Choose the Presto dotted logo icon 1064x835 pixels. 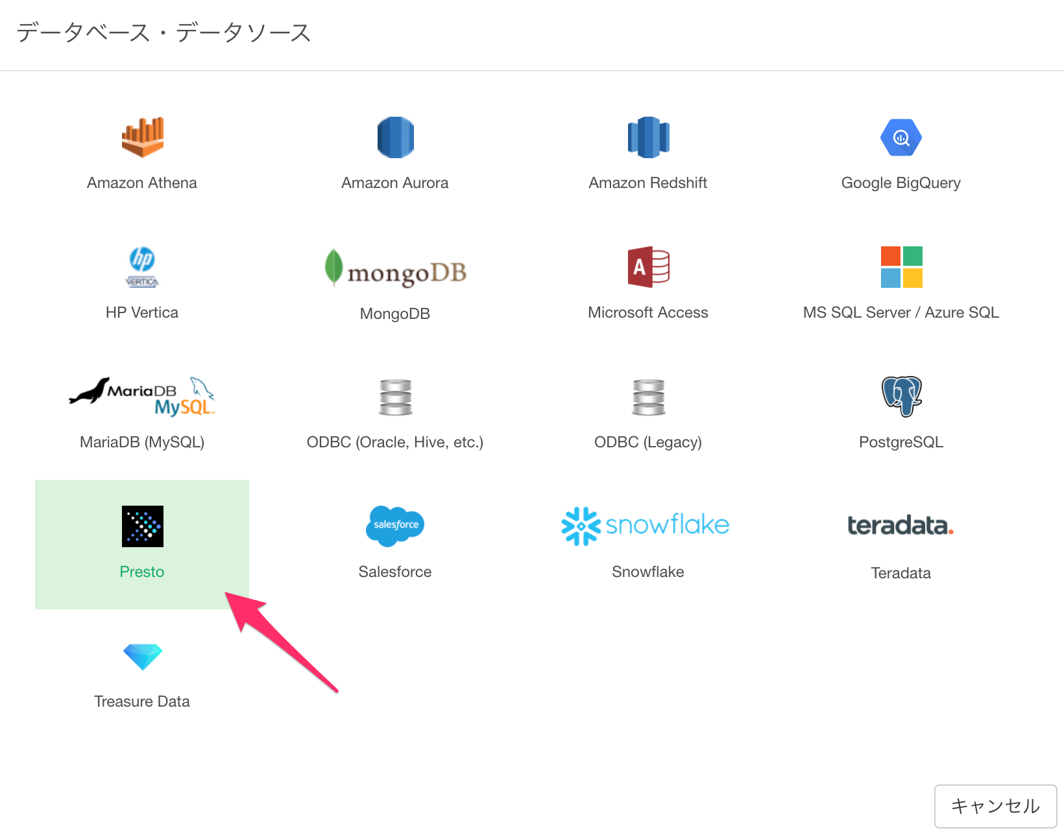[x=142, y=526]
